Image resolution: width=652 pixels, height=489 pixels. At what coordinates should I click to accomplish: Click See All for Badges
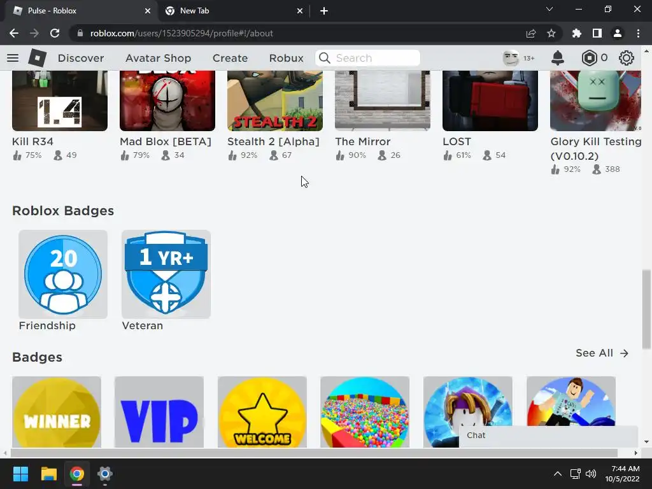pos(602,353)
